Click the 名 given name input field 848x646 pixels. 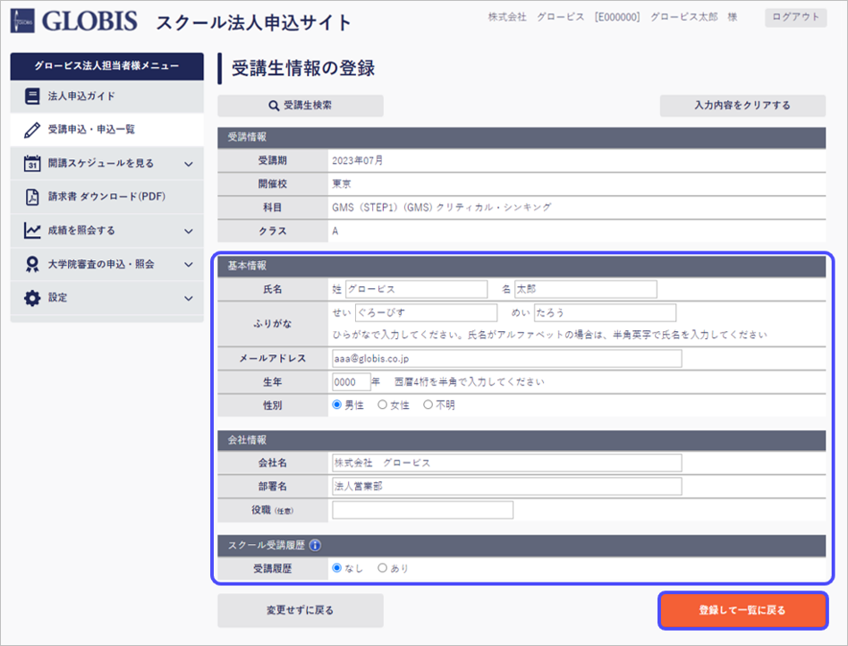click(x=586, y=290)
